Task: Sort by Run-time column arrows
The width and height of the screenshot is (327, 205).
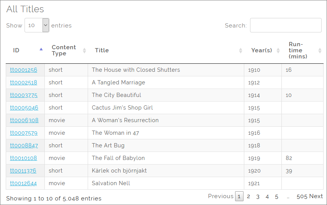Action: click(x=320, y=50)
